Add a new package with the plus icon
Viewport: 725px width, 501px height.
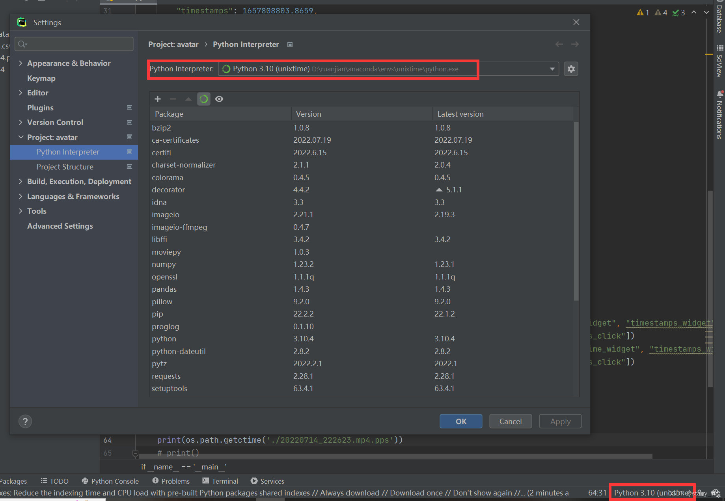(158, 99)
